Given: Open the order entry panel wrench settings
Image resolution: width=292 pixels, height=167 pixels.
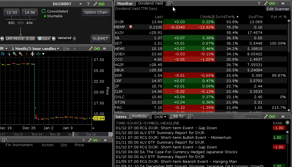Looking at the screenshot, I should tap(95, 4).
